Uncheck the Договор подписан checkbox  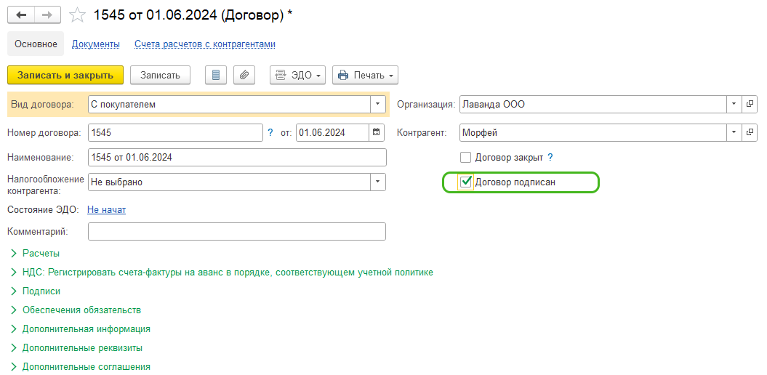click(x=466, y=182)
